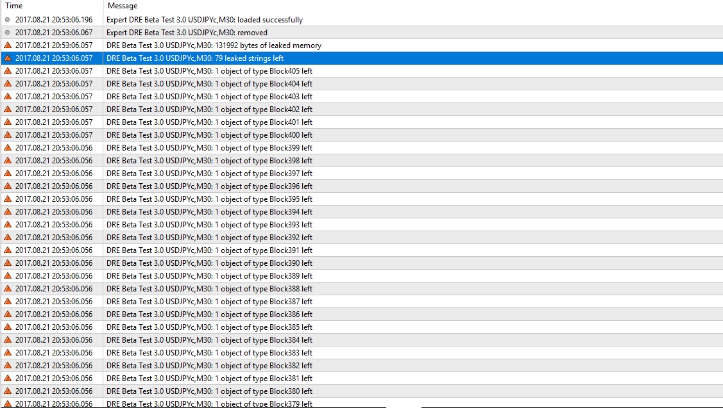Screen dimensions: 723x408
Task: Click the timestamp on the Block386 row
Action: tap(54, 314)
